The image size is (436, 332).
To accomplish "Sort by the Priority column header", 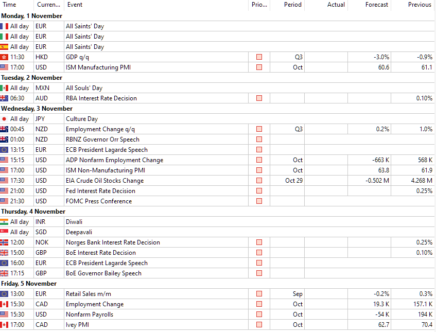I will coord(259,5).
